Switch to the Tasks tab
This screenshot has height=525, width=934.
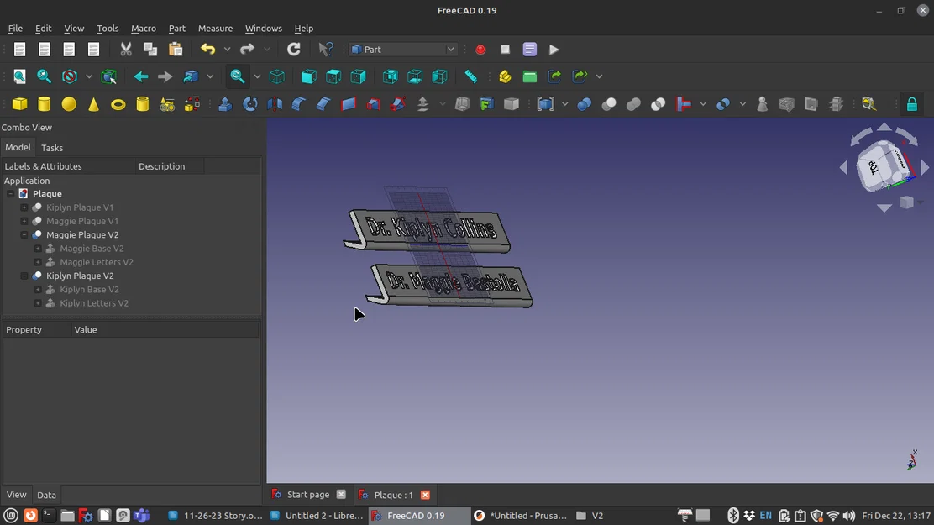[52, 148]
